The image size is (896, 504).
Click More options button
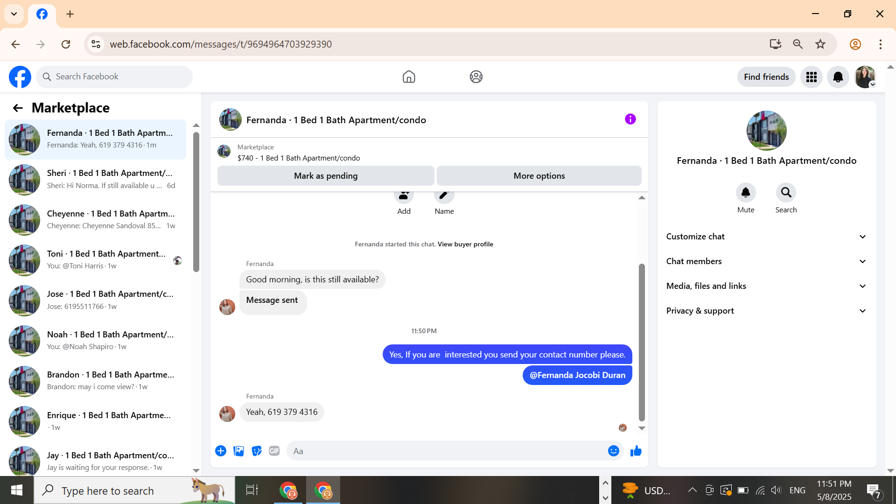tap(539, 176)
